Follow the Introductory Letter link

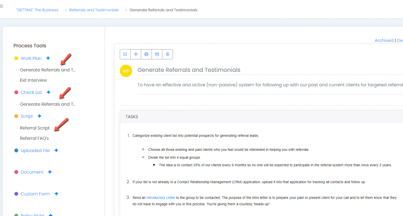pyautogui.click(x=161, y=198)
